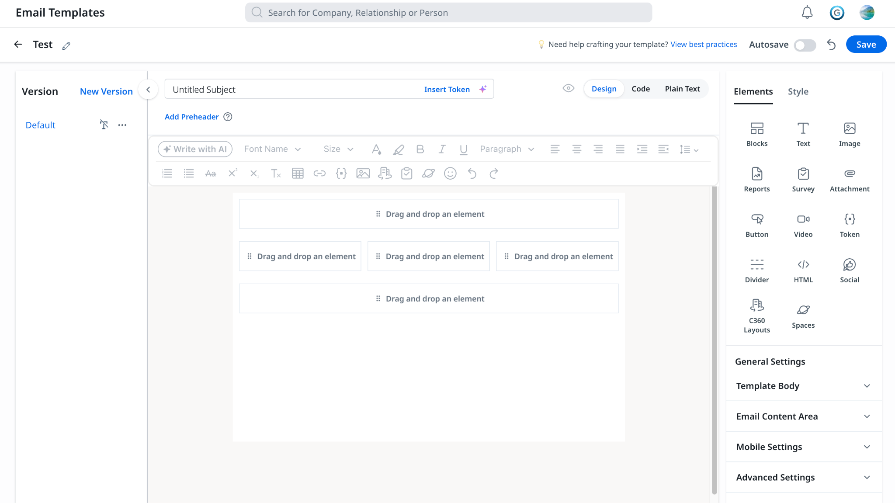895x503 pixels.
Task: Open the Style tab
Action: click(x=798, y=91)
